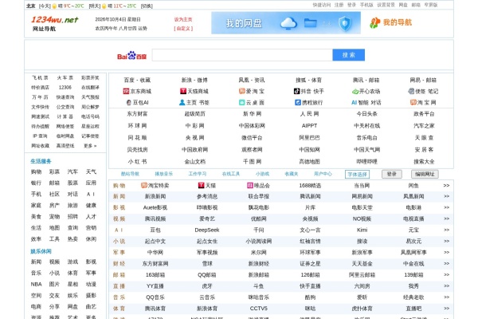This screenshot has width=478, height=319.
Task: Open 京东商城 link with JD icon
Action: tap(137, 91)
